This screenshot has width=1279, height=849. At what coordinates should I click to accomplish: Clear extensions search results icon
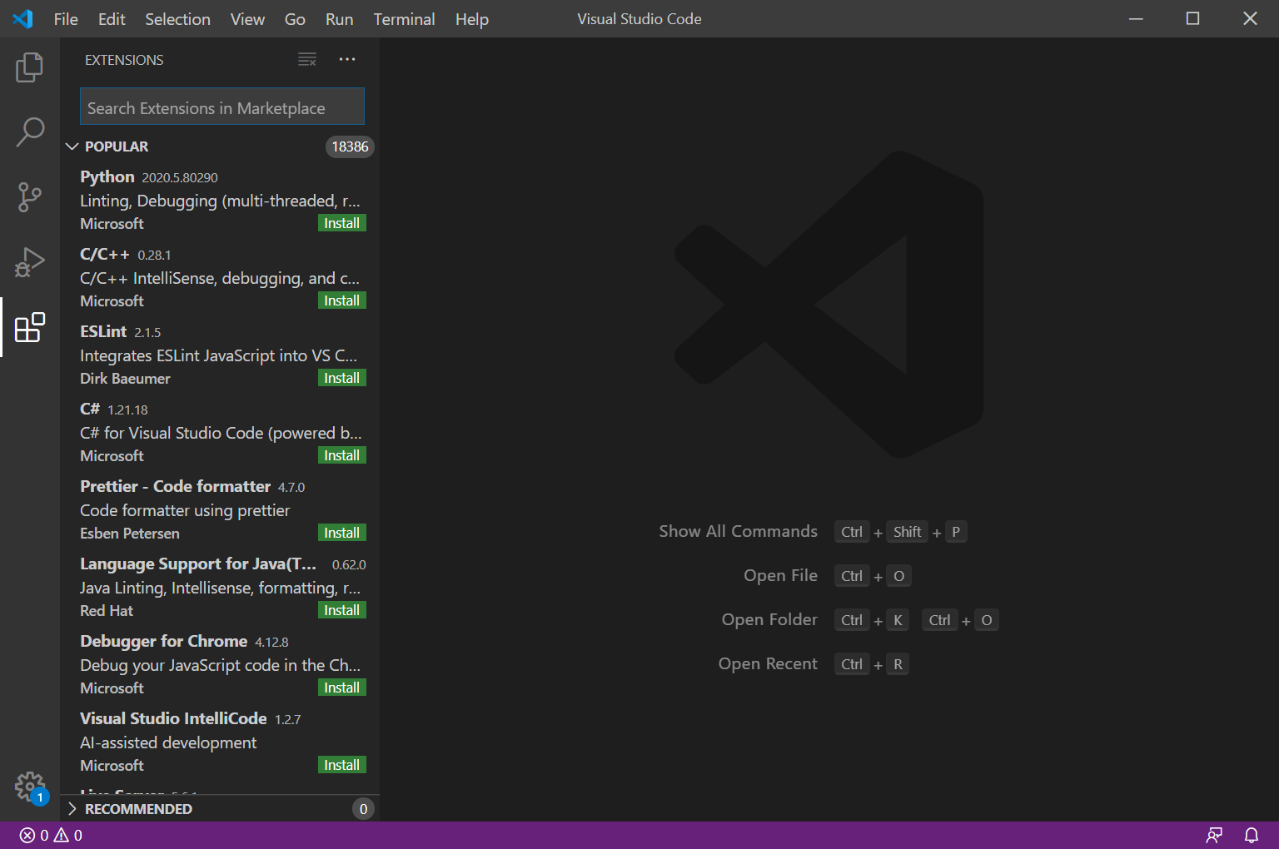coord(307,59)
